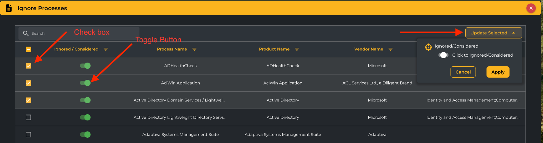Switch off the AclWin Application toggle
This screenshot has height=143, width=543.
tap(85, 83)
